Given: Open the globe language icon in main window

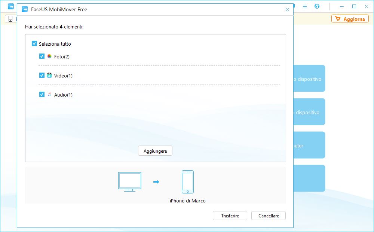Looking at the screenshot, I should click(317, 6).
